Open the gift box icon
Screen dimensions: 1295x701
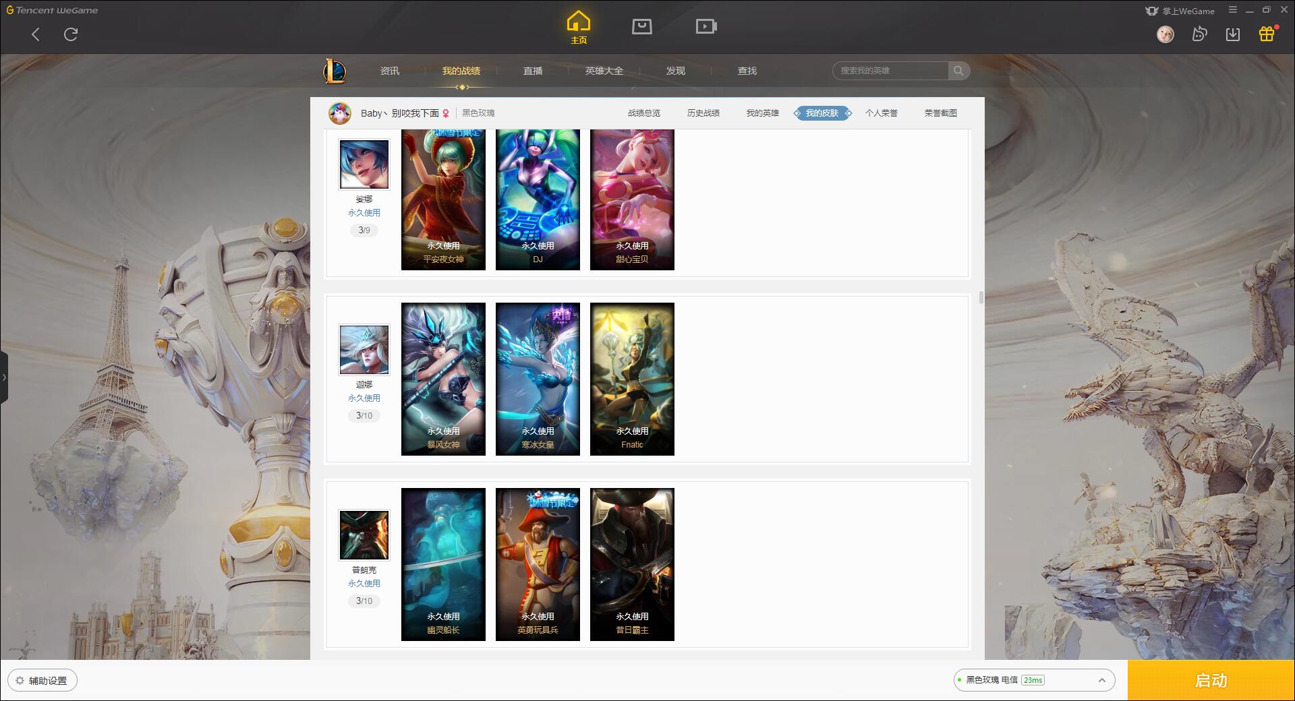tap(1267, 34)
